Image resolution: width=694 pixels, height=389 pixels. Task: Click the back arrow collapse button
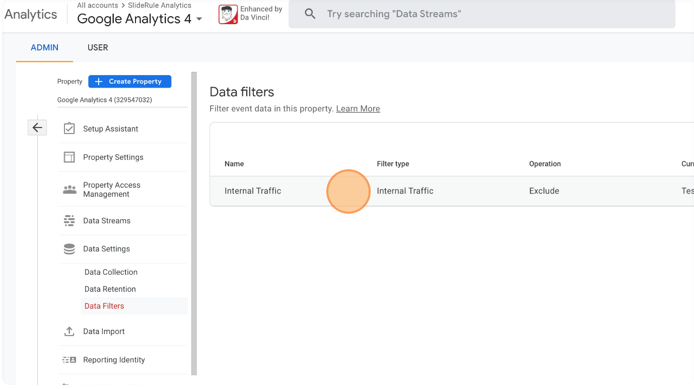pos(37,127)
